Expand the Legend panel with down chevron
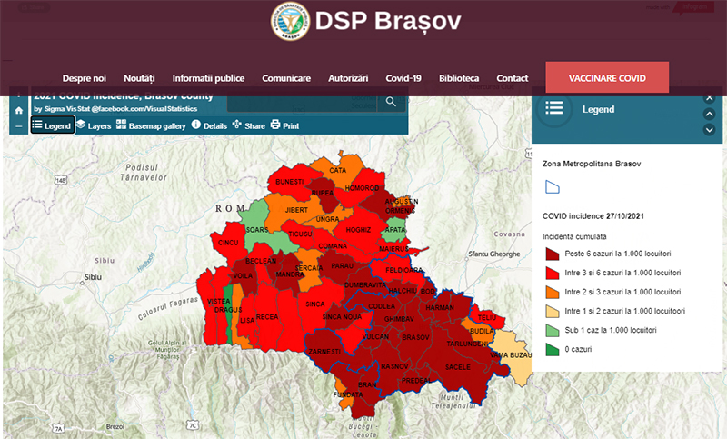The height and width of the screenshot is (439, 727). 710,130
